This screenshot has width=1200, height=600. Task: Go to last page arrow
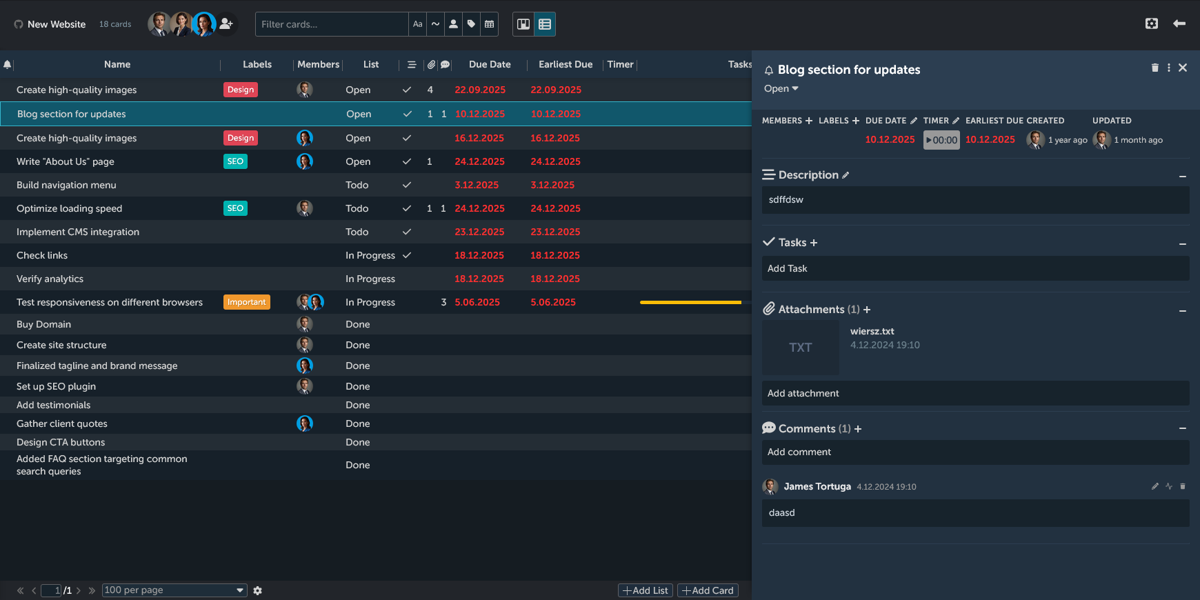[x=92, y=590]
